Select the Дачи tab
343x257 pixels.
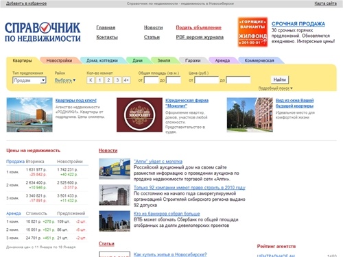pos(137,60)
